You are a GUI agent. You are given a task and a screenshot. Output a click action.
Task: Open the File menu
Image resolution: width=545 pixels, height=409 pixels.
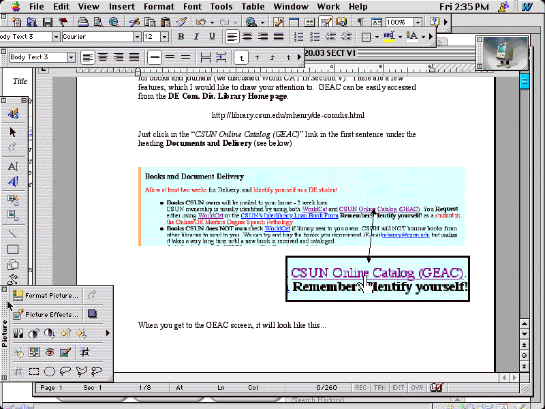[37, 7]
